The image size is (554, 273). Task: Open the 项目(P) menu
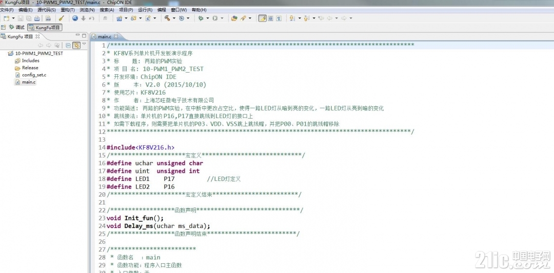point(126,10)
